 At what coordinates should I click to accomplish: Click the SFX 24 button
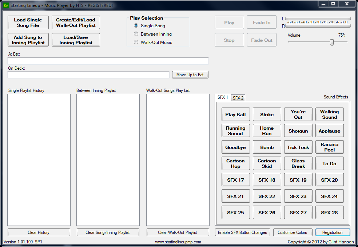(330, 196)
